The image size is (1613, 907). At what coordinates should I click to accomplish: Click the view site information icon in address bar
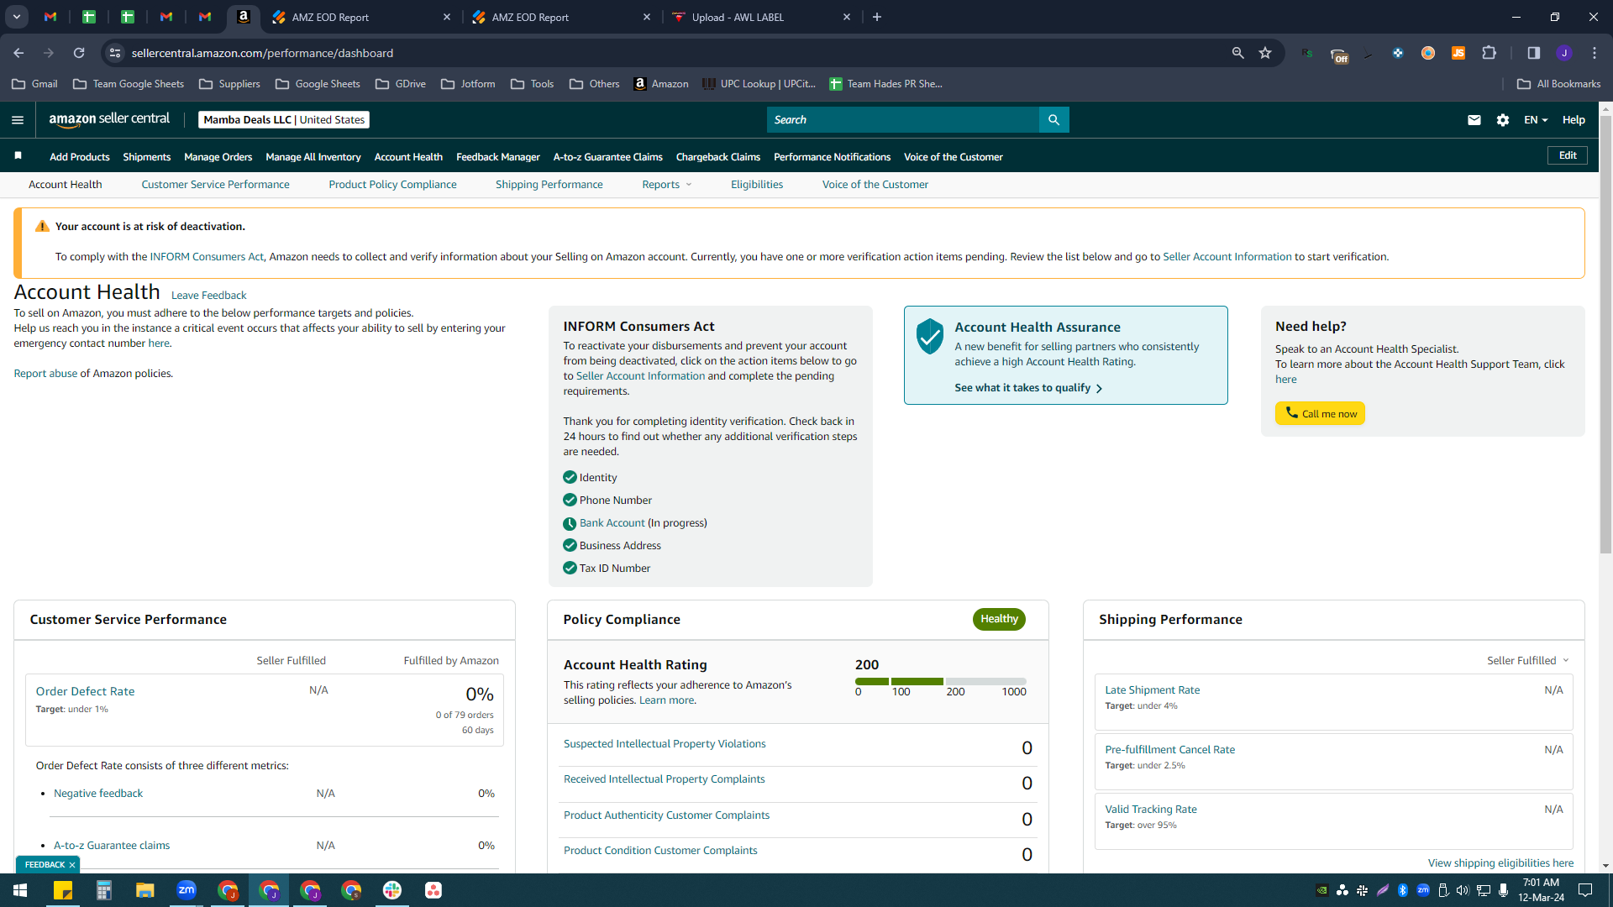[x=115, y=53]
